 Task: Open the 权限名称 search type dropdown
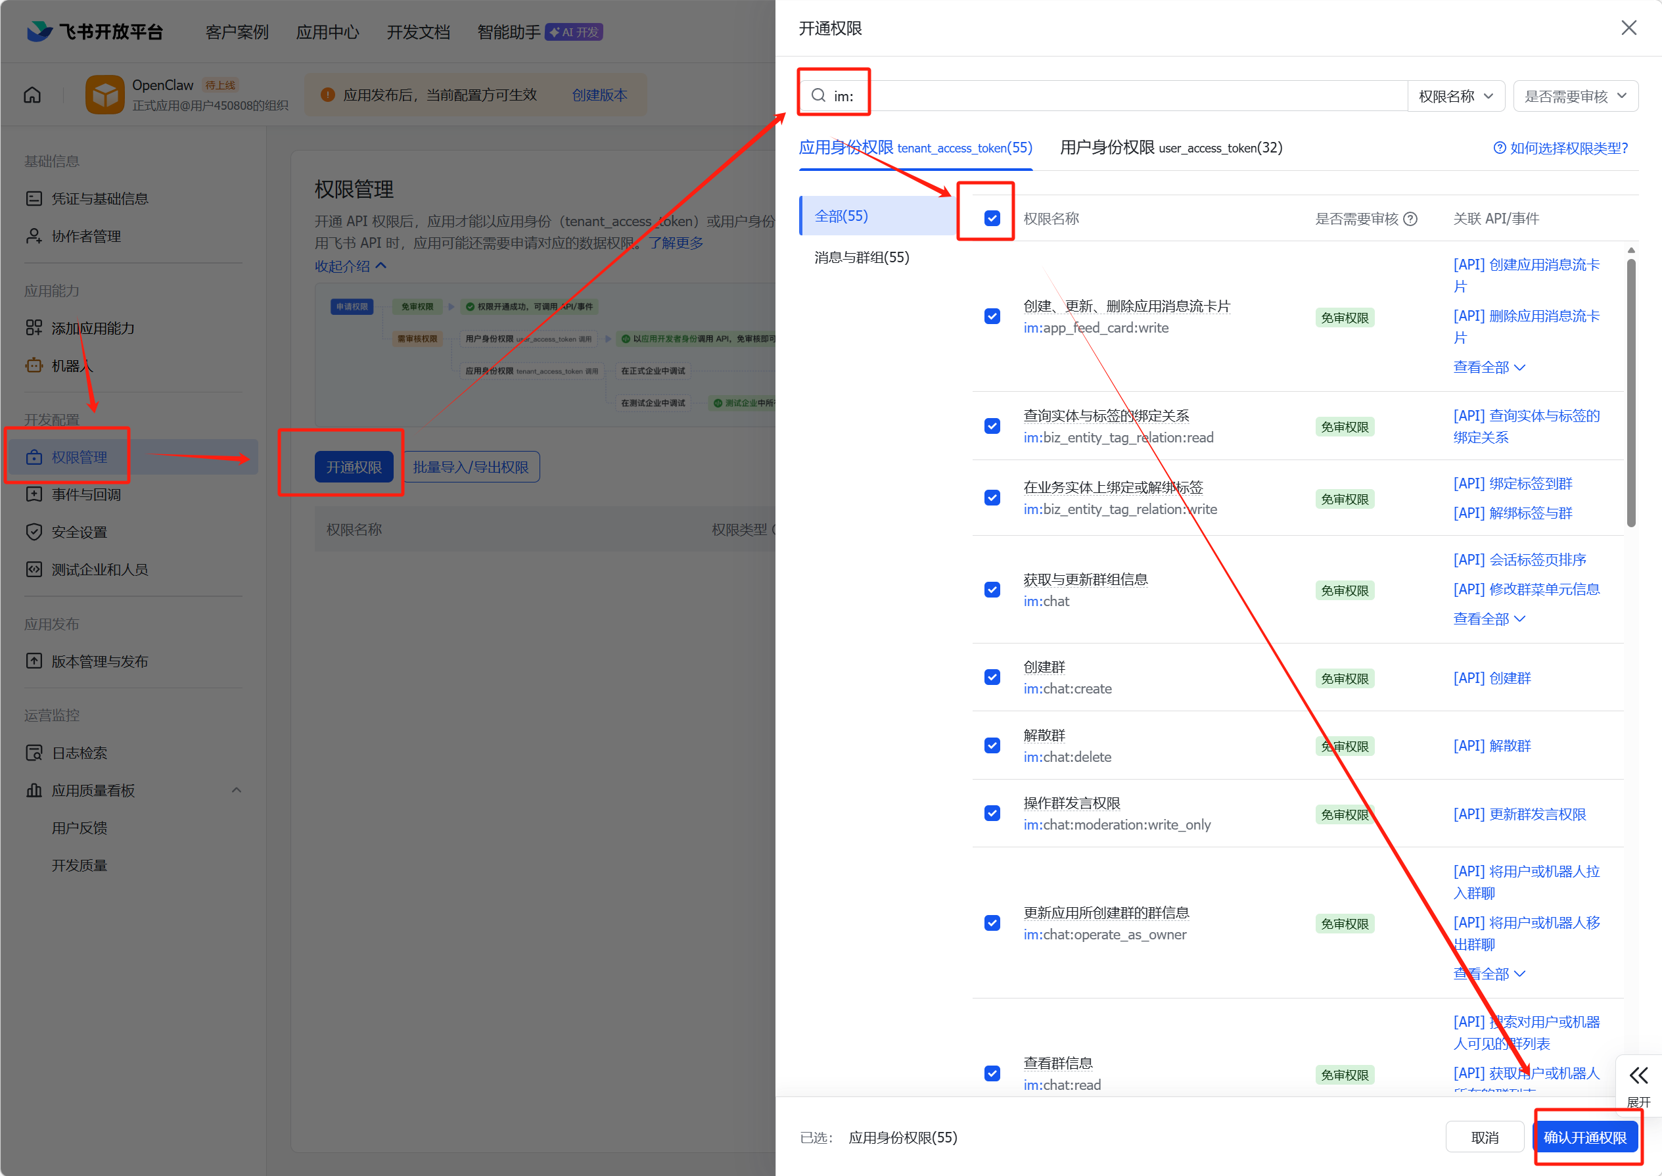(x=1455, y=95)
